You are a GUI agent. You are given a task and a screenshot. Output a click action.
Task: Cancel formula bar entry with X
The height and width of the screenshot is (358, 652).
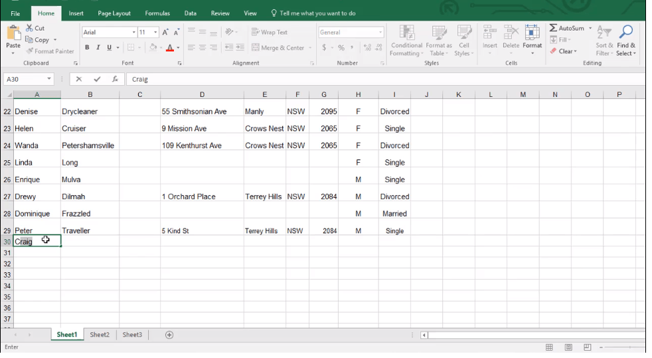coord(78,79)
